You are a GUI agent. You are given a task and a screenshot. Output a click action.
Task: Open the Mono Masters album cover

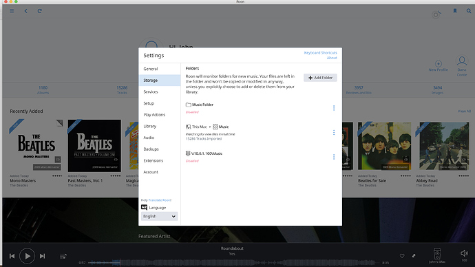[x=36, y=146]
